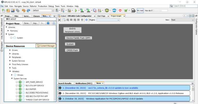Click the up arrow icon in Project Graph
Screen dimensions: 198x104
tap(82, 20)
